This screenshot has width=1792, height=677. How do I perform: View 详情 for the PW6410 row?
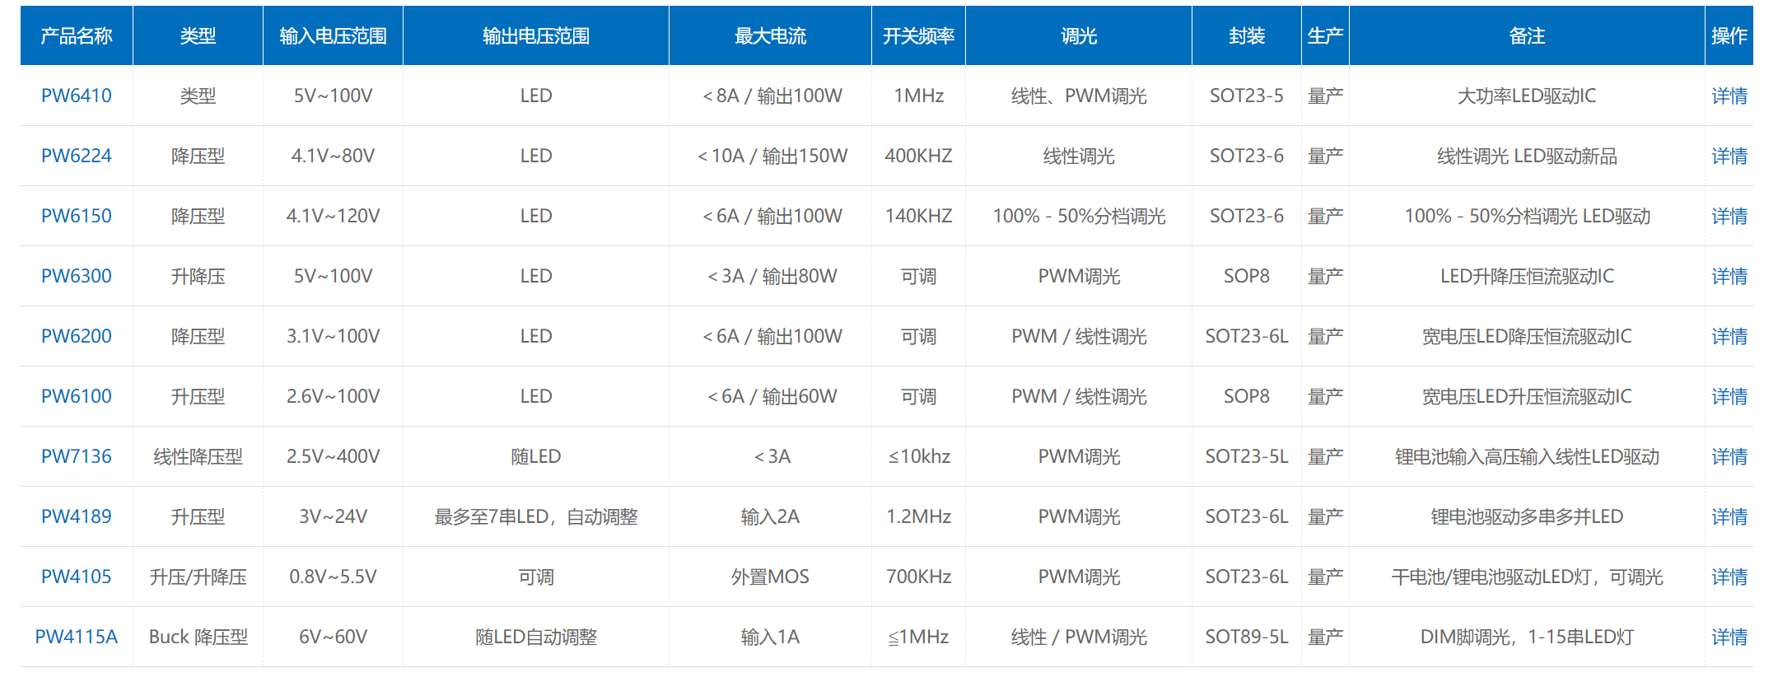tap(1729, 96)
